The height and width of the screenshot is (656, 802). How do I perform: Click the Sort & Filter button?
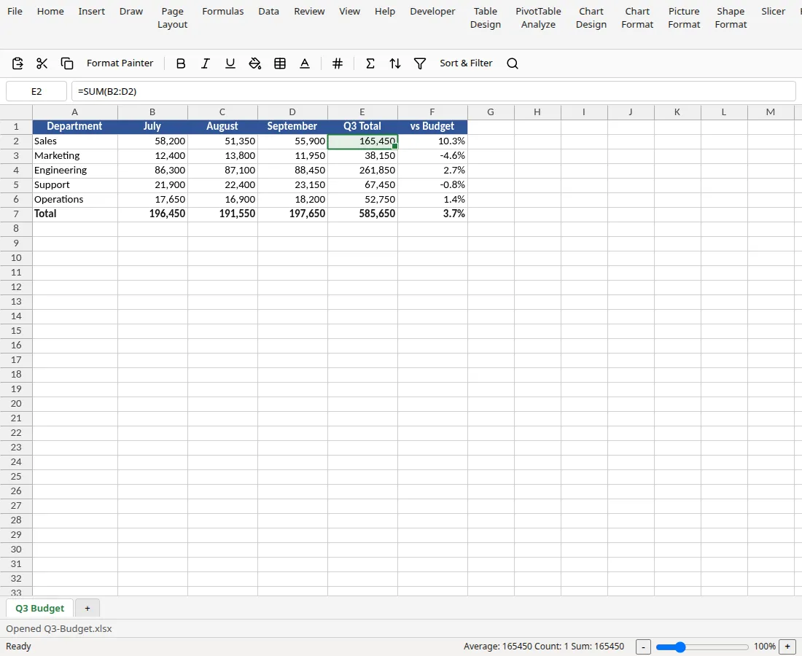point(466,63)
